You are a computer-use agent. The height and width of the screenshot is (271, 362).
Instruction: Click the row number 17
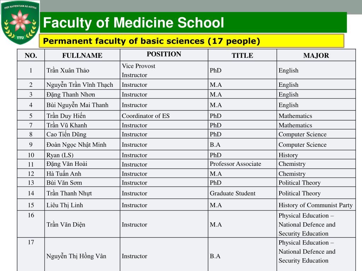(x=31, y=242)
